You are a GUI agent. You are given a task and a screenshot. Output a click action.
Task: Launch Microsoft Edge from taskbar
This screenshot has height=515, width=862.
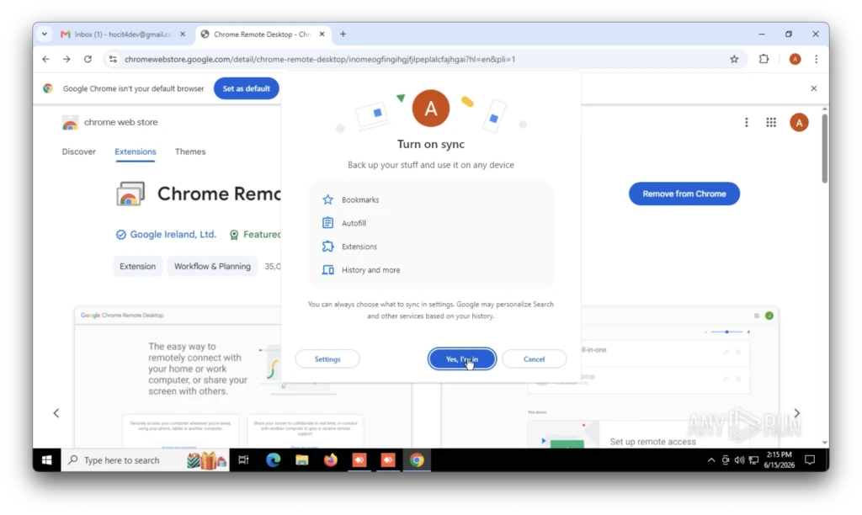coord(274,460)
